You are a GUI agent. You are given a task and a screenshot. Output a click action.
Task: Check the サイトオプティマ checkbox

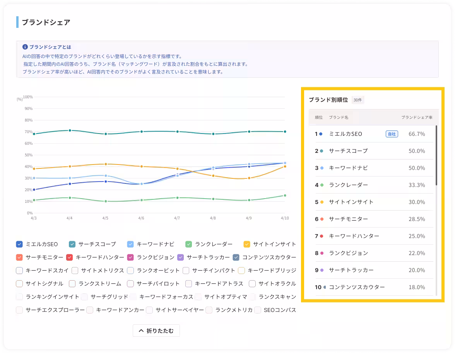198,296
